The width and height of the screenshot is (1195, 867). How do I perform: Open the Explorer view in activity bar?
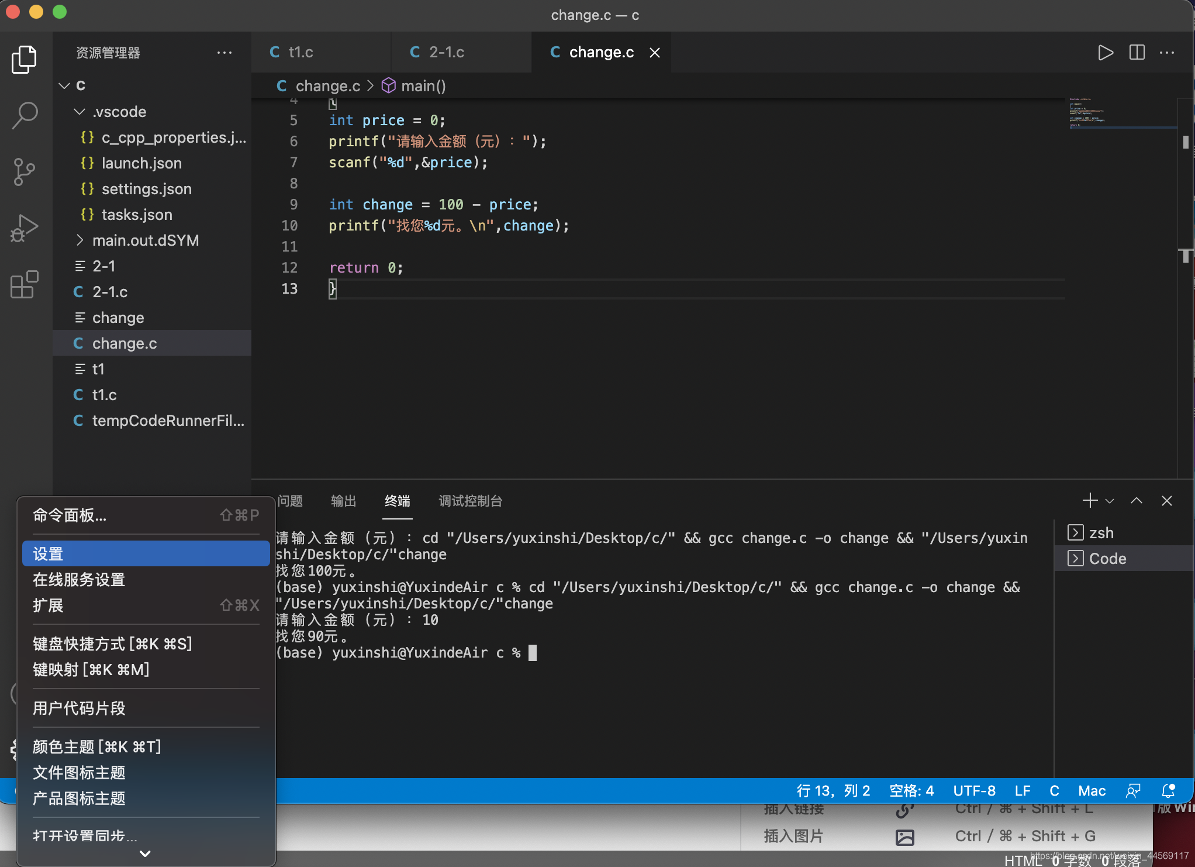pyautogui.click(x=24, y=59)
